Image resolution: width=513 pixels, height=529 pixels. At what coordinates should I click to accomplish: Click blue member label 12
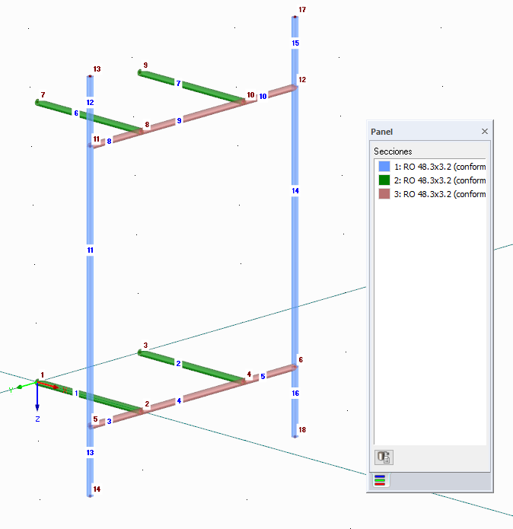coord(90,103)
